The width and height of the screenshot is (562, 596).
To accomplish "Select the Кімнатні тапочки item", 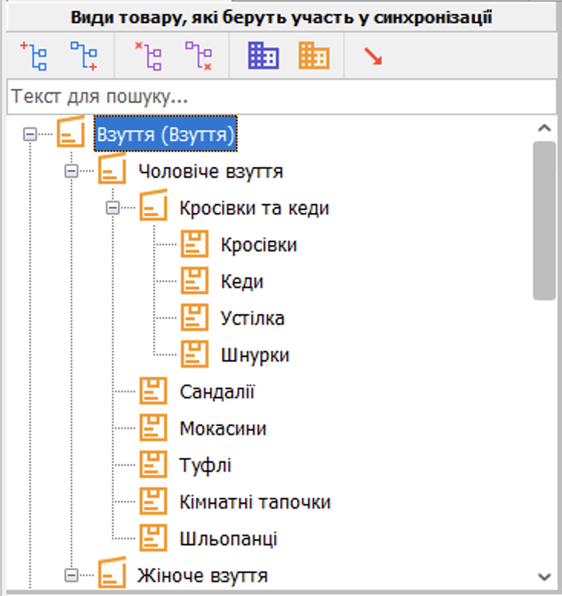I will click(x=255, y=502).
